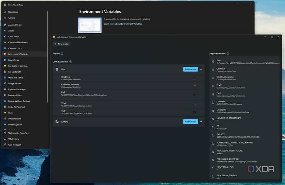Viewport: 285px width, 185px height.
Task: Click the PowerToys sidebar scrollbar
Action: pyautogui.click(x=47, y=57)
